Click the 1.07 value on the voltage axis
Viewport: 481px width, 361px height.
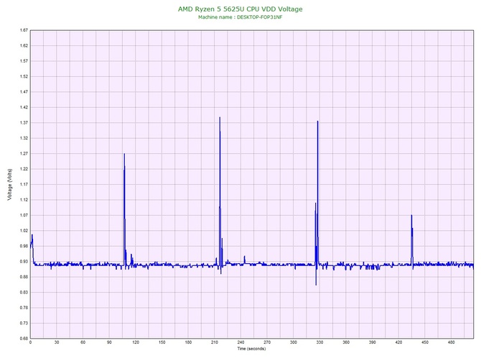24,215
